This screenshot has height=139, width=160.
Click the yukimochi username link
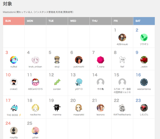[x=79, y=67]
